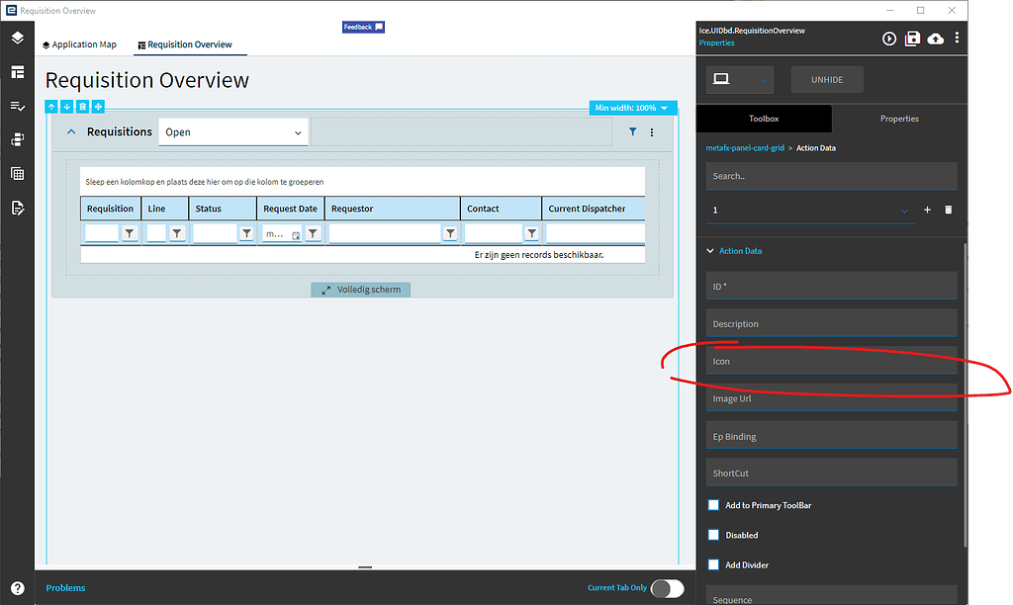Click the move icon above the Requisitions panel
Viewport: 1013px width, 605px height.
(x=98, y=106)
